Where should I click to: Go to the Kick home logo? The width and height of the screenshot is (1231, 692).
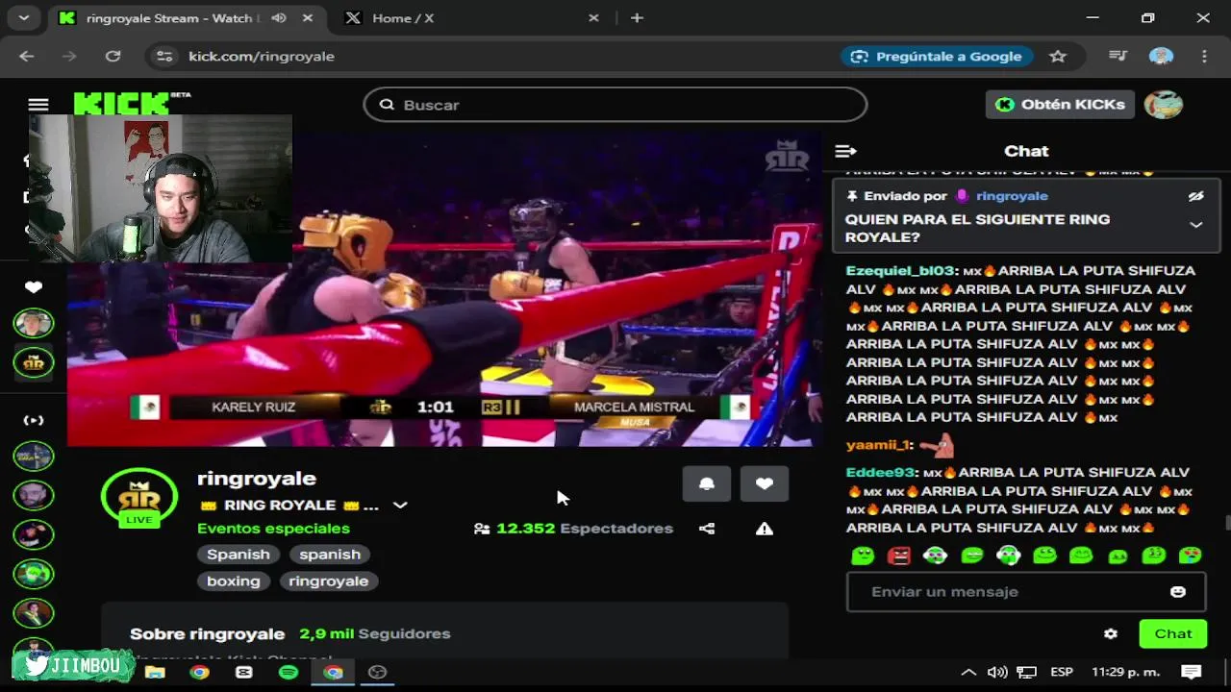pos(133,103)
